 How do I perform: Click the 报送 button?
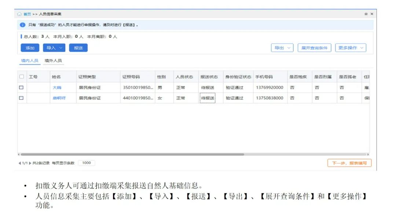(78, 48)
